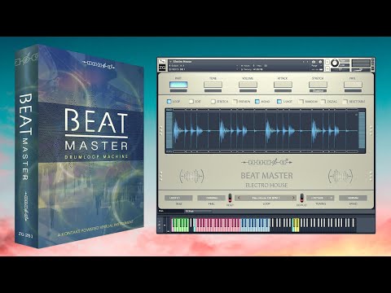This screenshot has width=391, height=293.
Task: Click the Mute button in Kontakt header
Action: point(327,69)
